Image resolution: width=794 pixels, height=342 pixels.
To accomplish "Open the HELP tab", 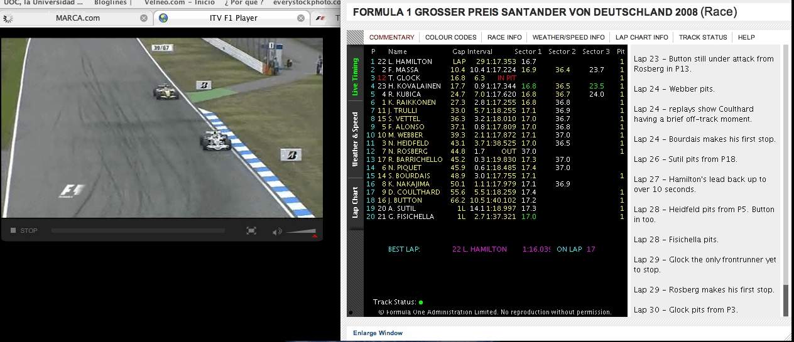I will (746, 38).
